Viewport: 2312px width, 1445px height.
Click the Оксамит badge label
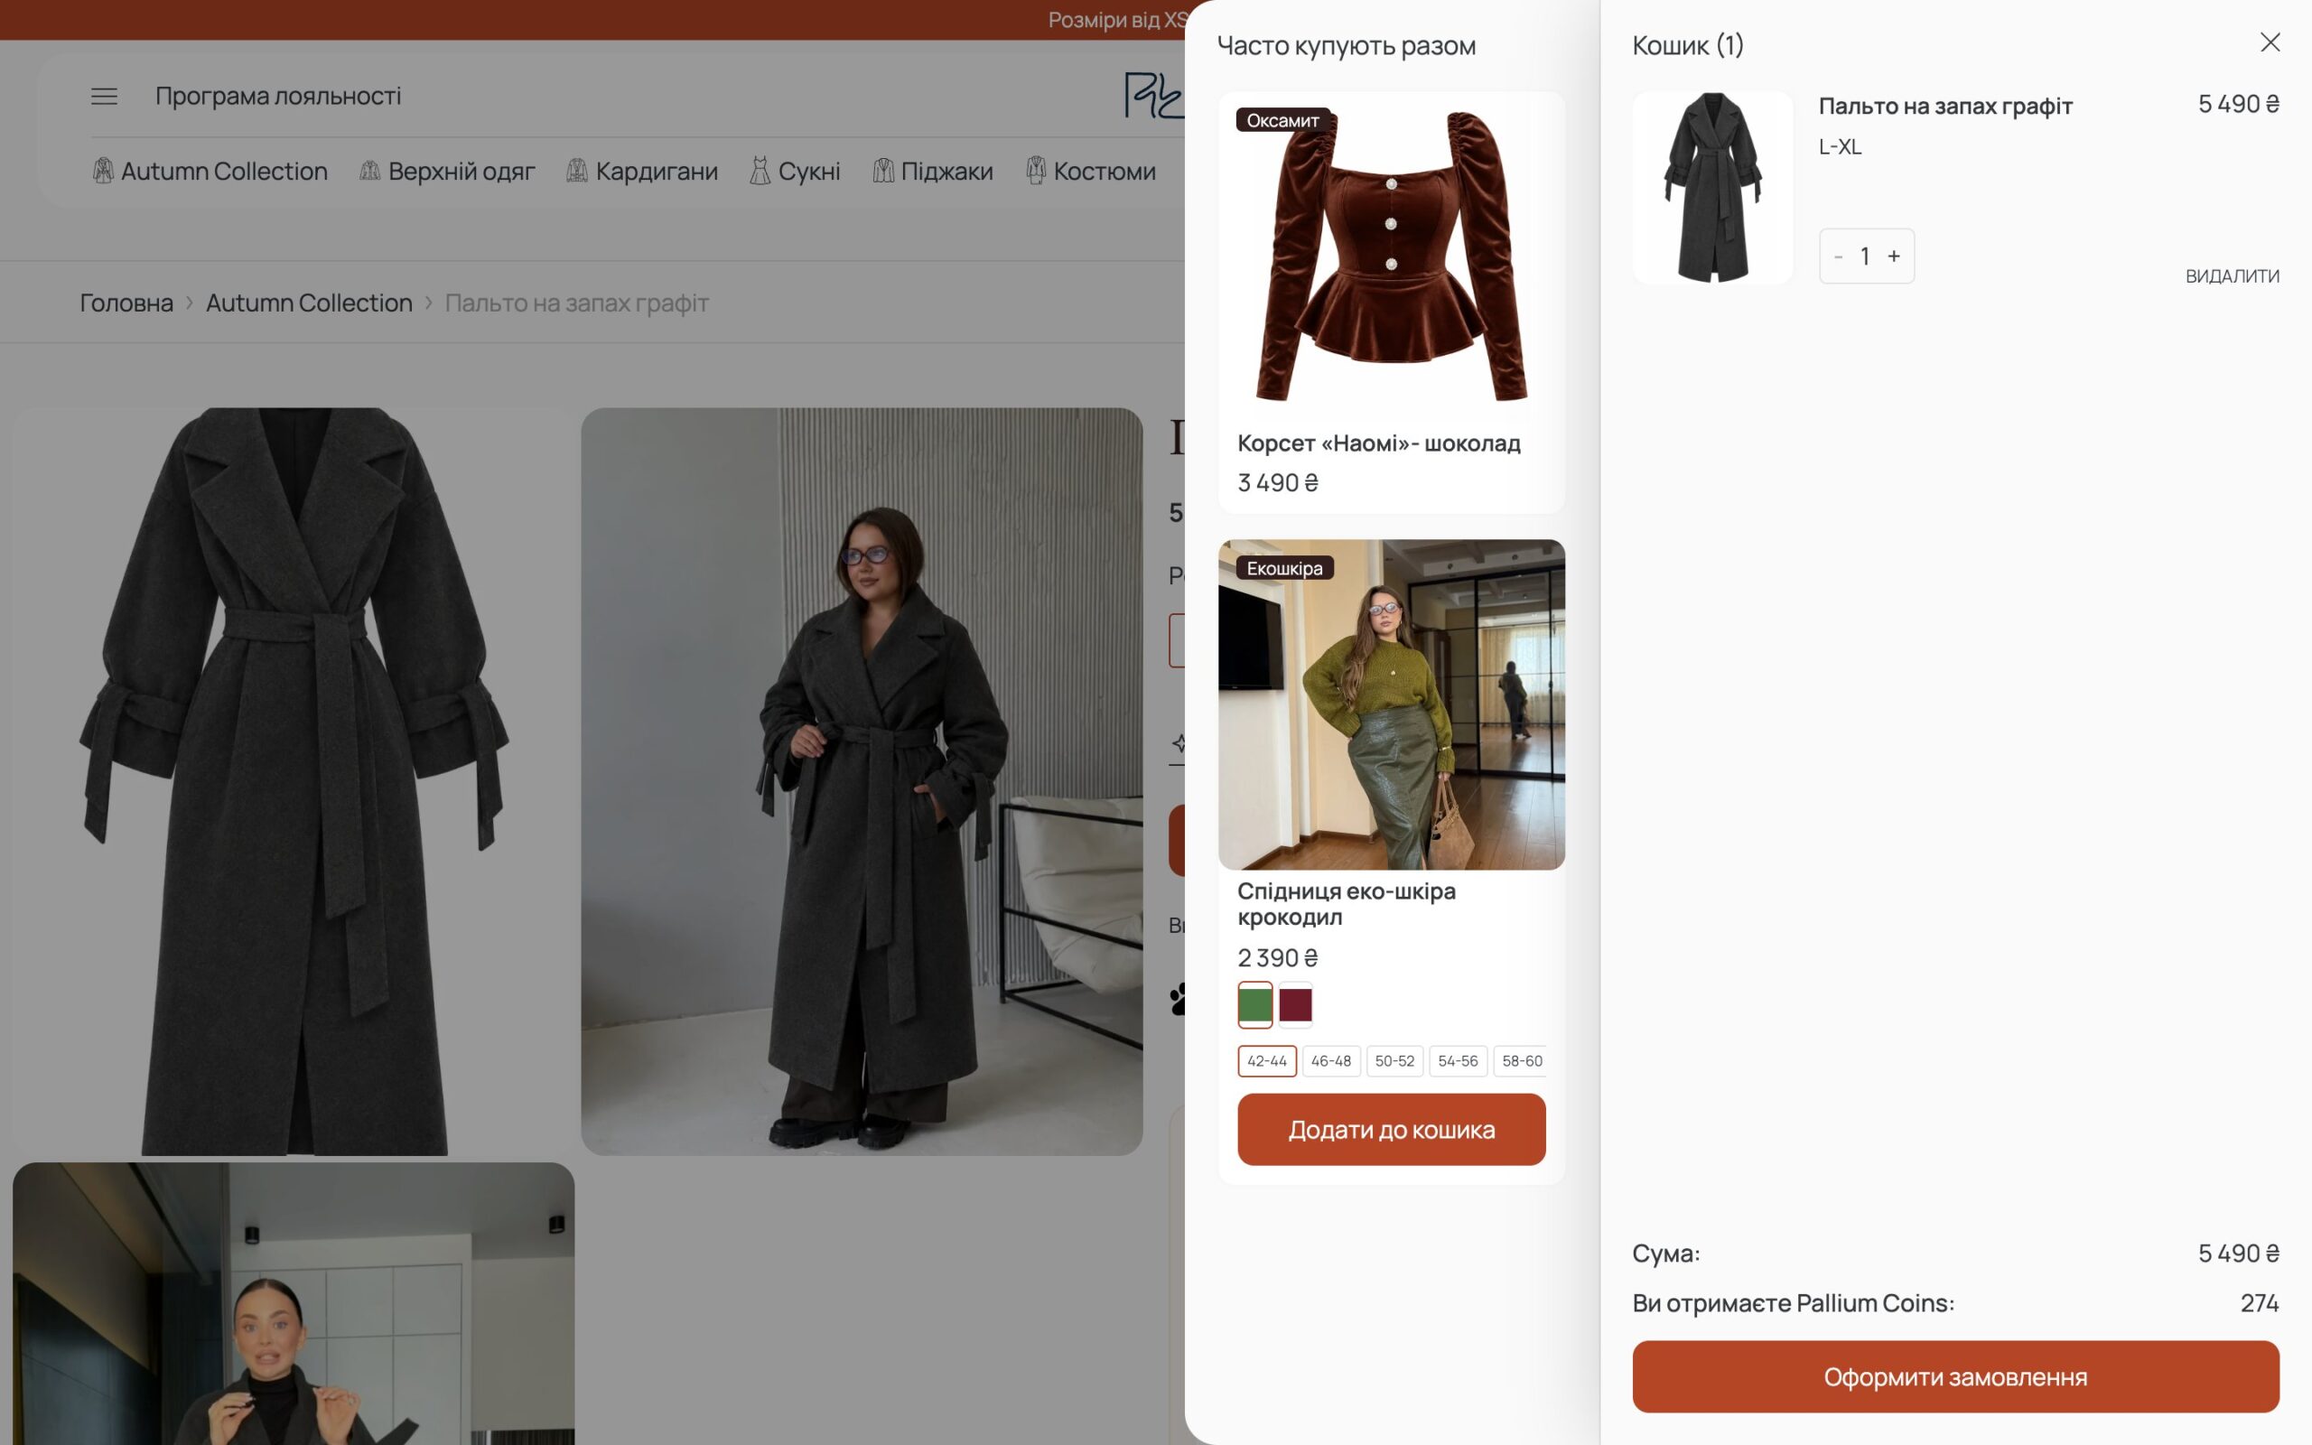[1282, 120]
